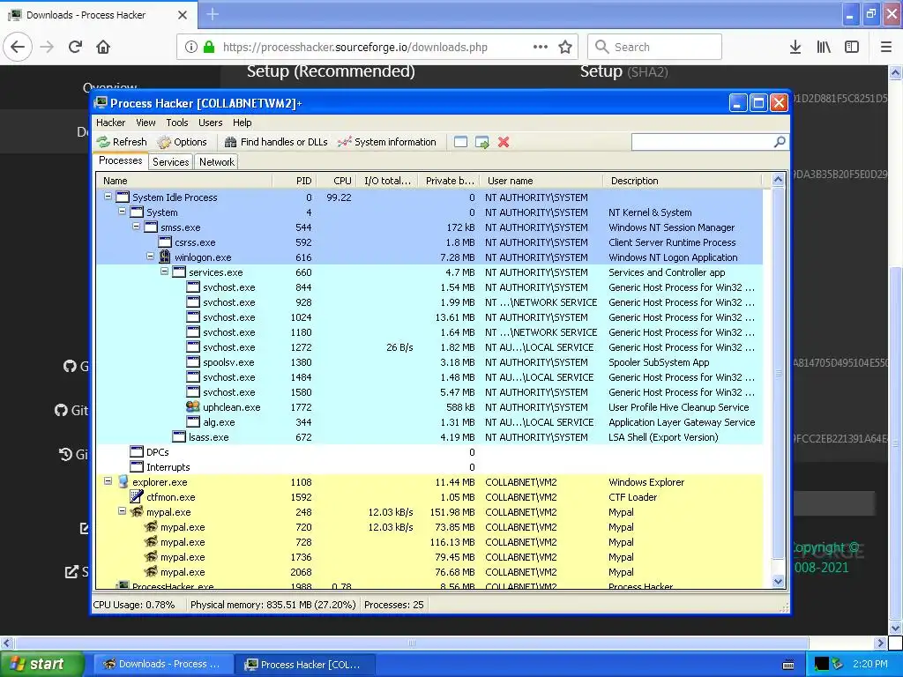The image size is (903, 677).
Task: Sort by the Name column header
Action: pos(184,181)
